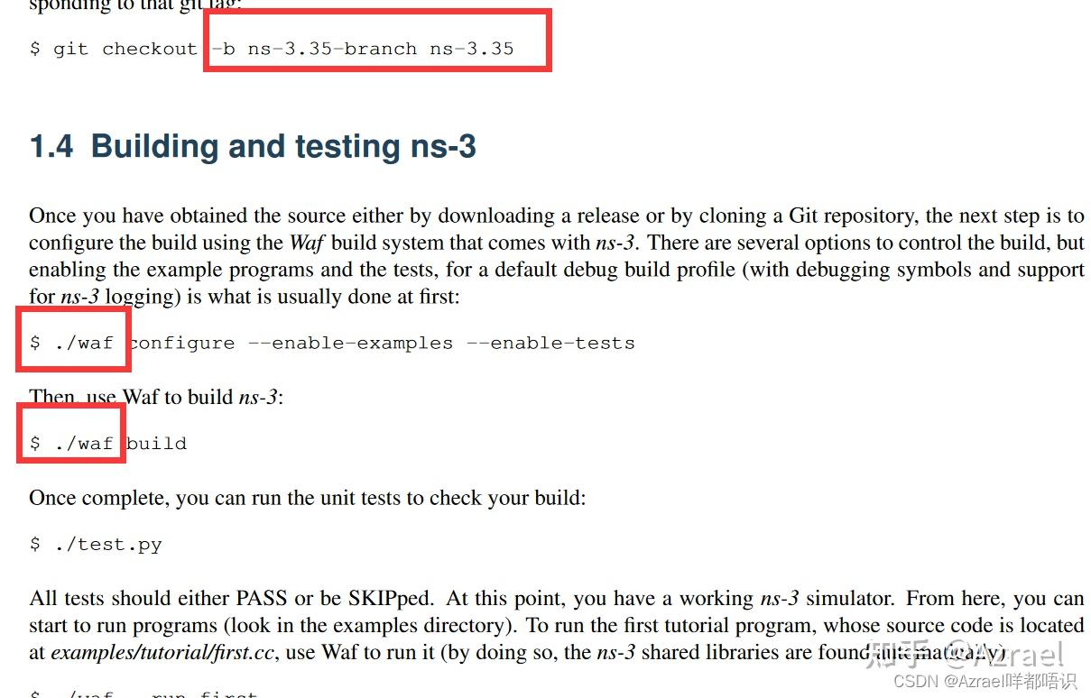Screen dimensions: 1091x698
Task: Click the "1.4 Building and testing ns-3" heading
Action: point(253,146)
